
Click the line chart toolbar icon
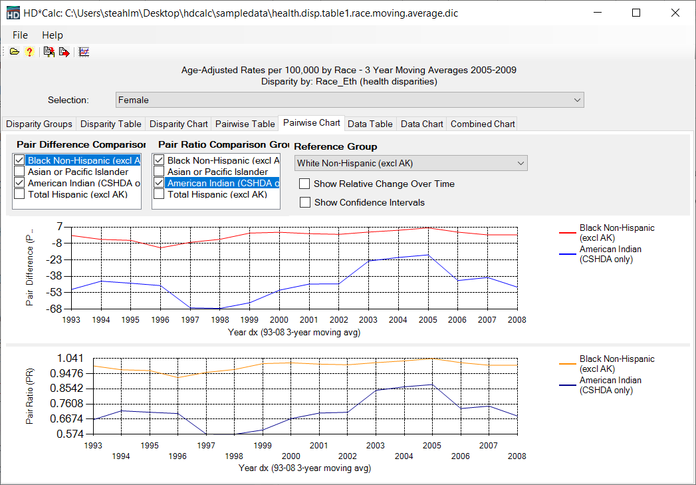pyautogui.click(x=84, y=52)
